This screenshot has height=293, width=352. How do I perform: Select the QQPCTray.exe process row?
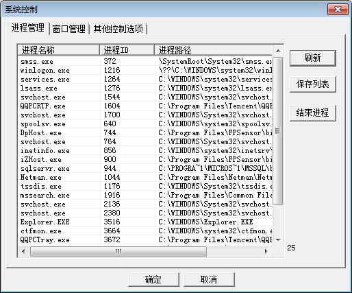coord(145,239)
